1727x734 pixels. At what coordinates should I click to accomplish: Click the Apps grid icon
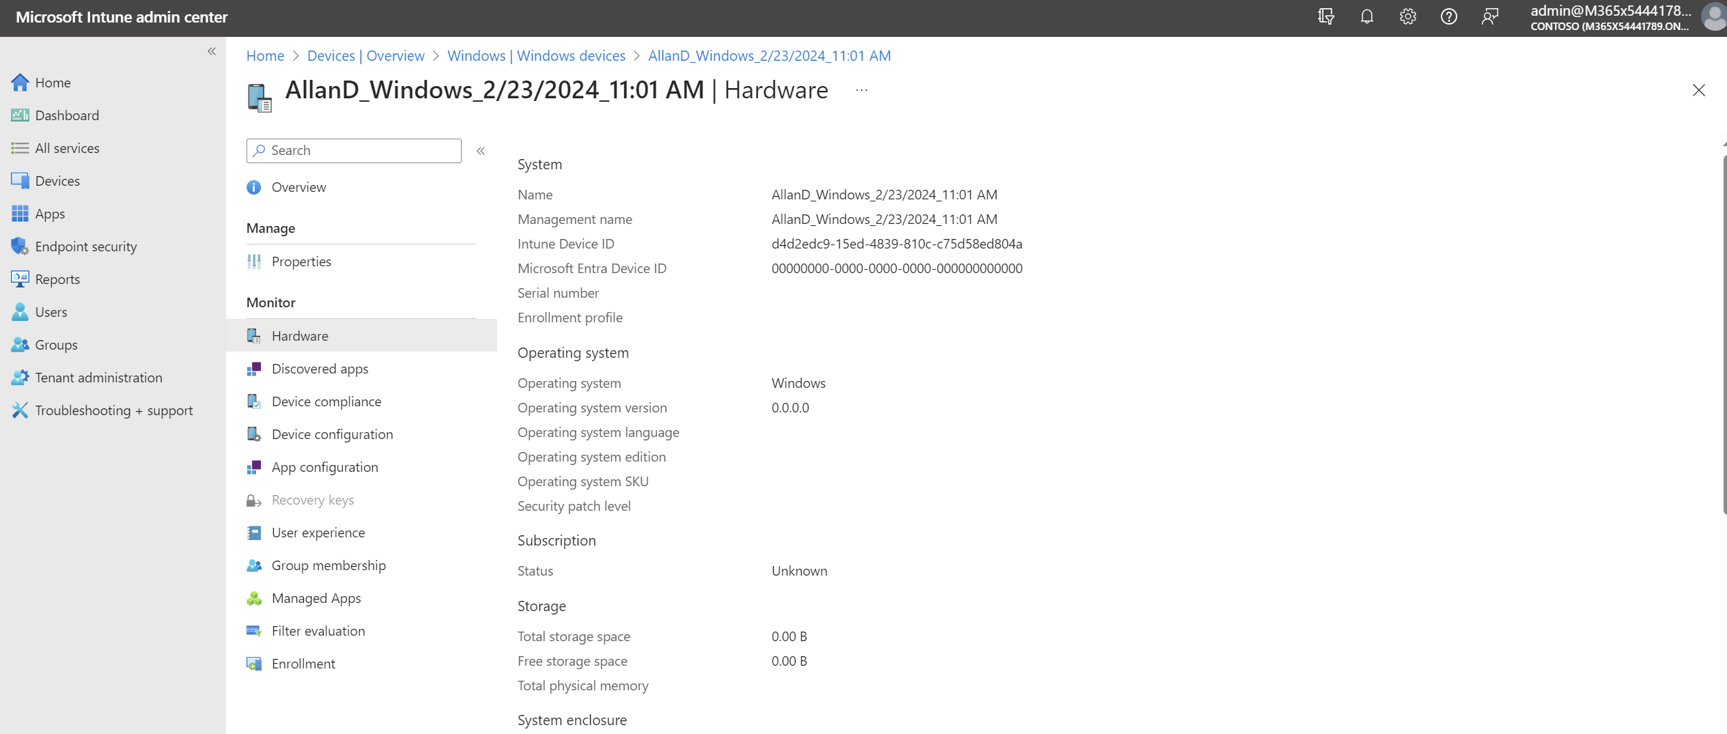coord(20,214)
